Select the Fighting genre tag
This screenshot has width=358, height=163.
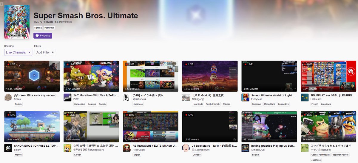tap(38, 28)
